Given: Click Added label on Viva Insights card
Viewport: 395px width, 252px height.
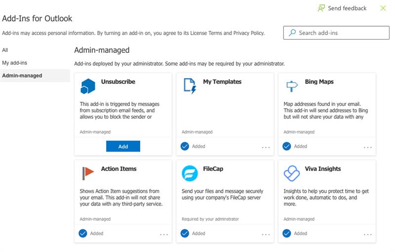Looking at the screenshot, I should pos(301,233).
